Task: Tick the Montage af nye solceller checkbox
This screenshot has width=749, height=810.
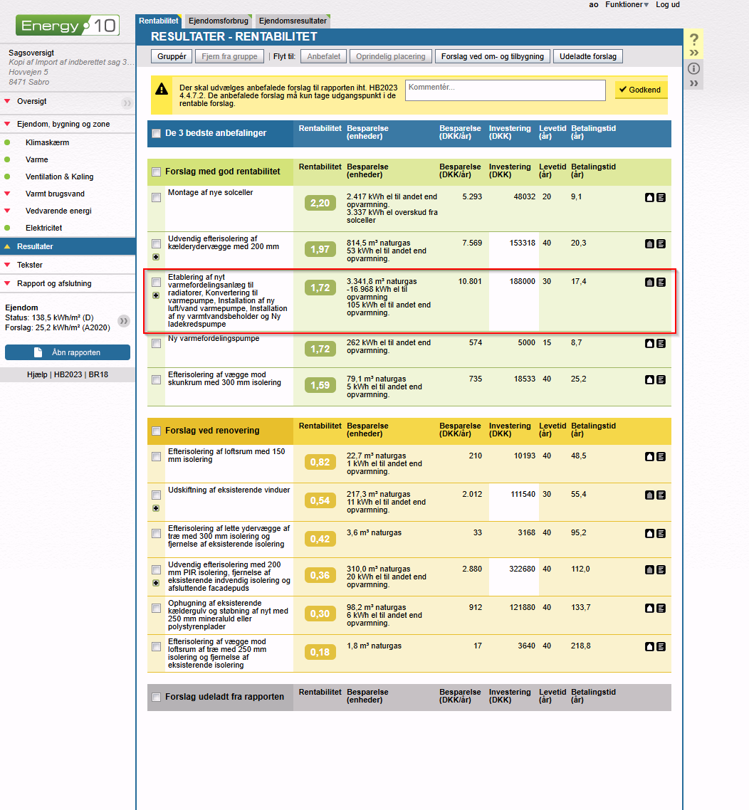Action: [x=156, y=198]
